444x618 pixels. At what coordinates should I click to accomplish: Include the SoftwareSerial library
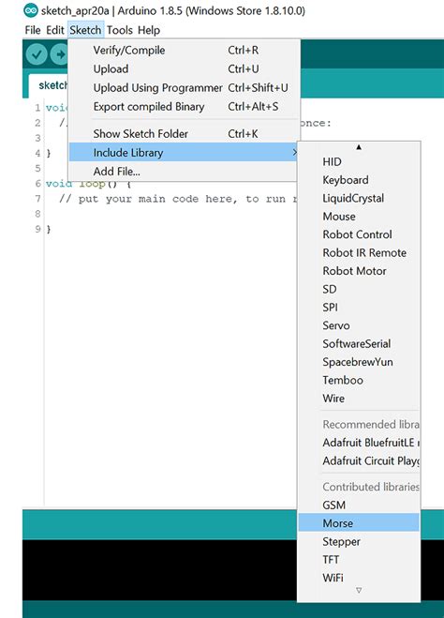pos(359,343)
